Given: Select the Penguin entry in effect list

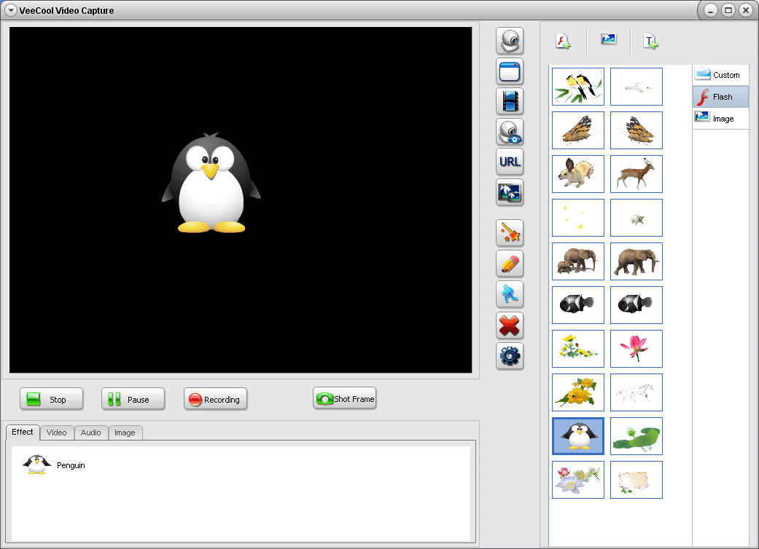Looking at the screenshot, I should [x=54, y=465].
